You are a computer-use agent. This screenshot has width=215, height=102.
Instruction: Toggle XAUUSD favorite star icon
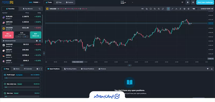(x=40, y=41)
